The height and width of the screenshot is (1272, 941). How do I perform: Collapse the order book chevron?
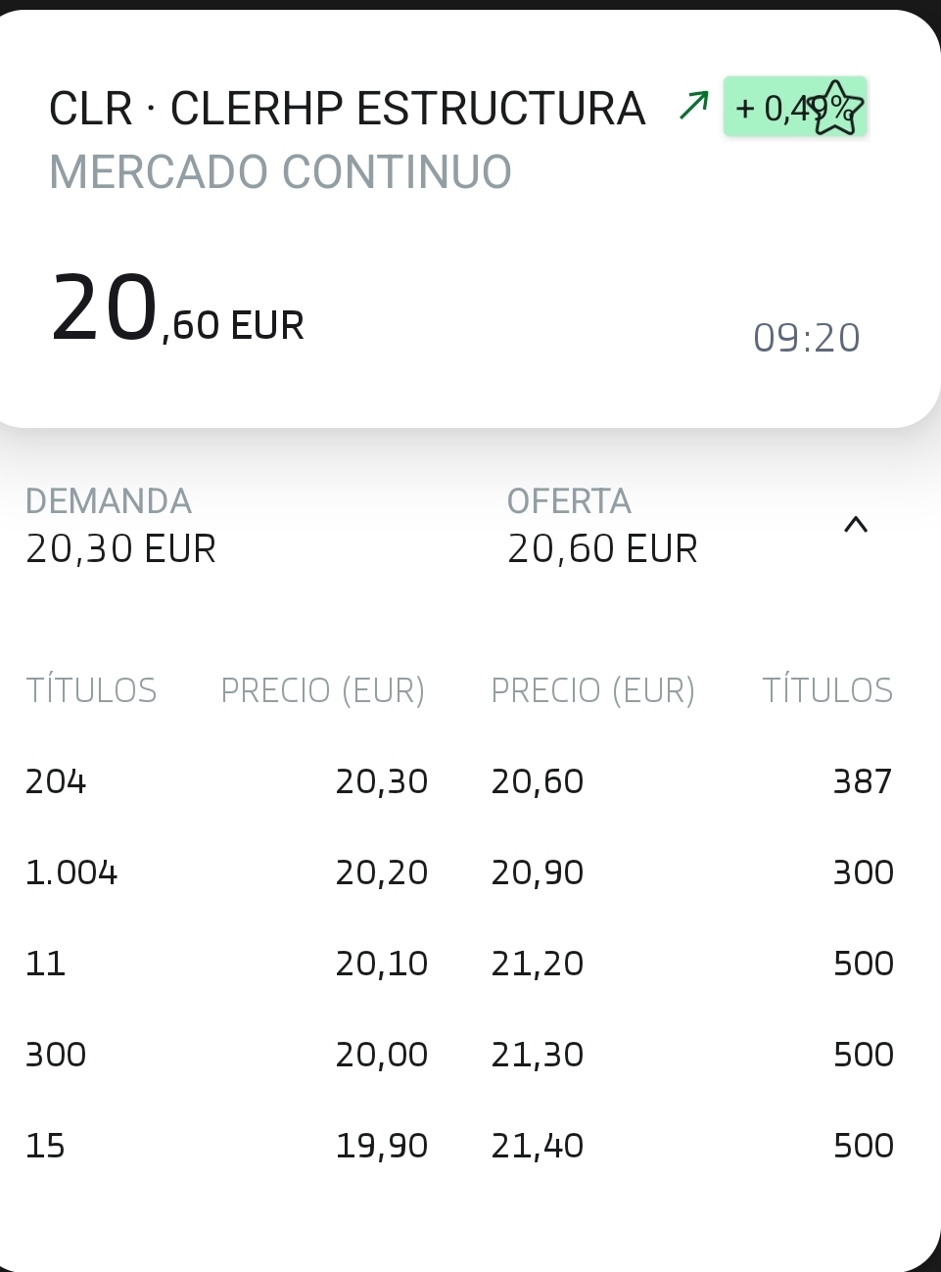856,525
